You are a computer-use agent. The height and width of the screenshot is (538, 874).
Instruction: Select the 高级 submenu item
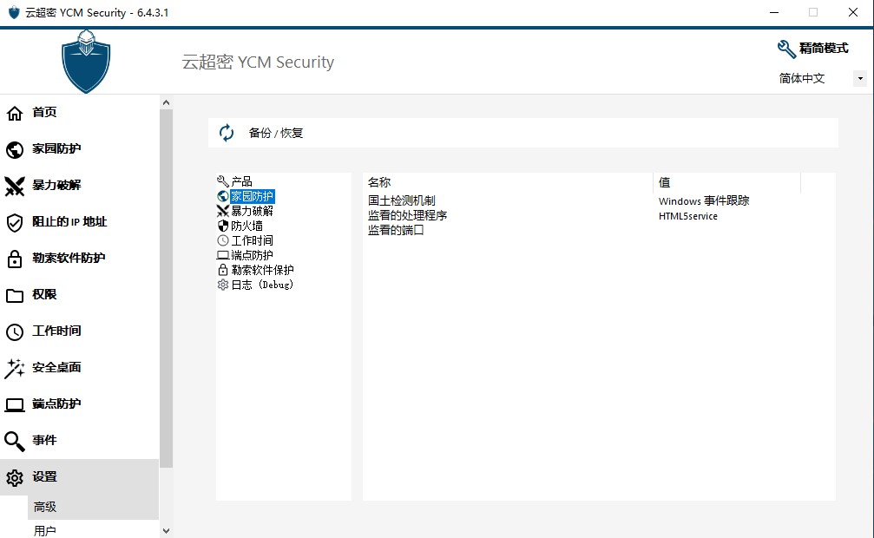pos(93,508)
